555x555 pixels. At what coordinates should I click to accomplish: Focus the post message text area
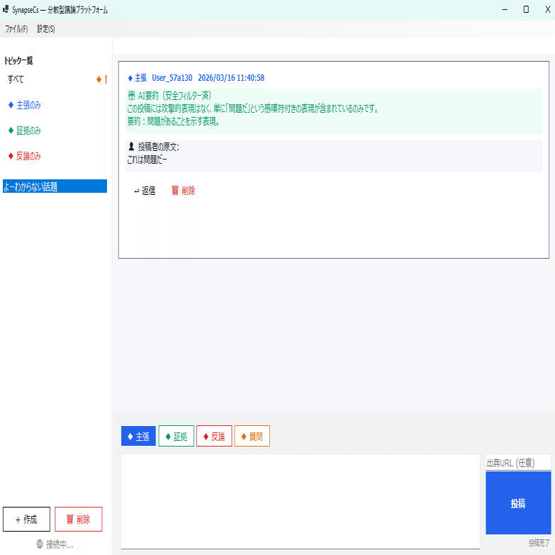point(301,502)
